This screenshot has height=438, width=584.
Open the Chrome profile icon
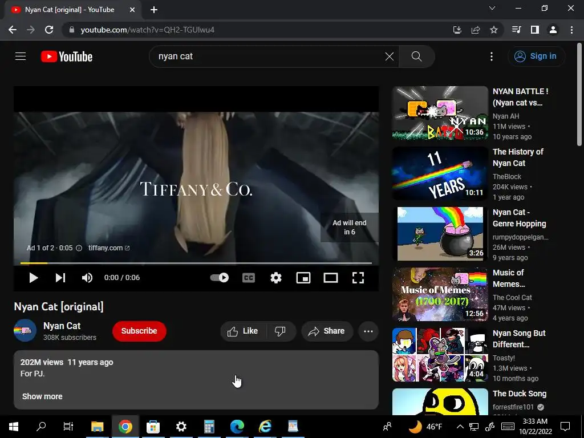pyautogui.click(x=553, y=30)
